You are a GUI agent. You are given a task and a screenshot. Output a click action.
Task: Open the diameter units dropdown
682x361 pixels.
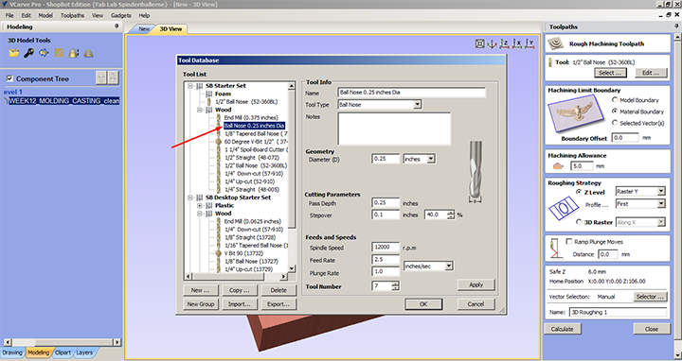pyautogui.click(x=431, y=160)
